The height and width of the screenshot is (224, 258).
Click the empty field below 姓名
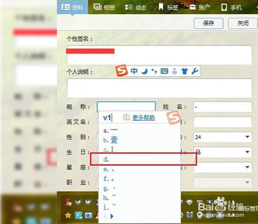[x=223, y=122]
